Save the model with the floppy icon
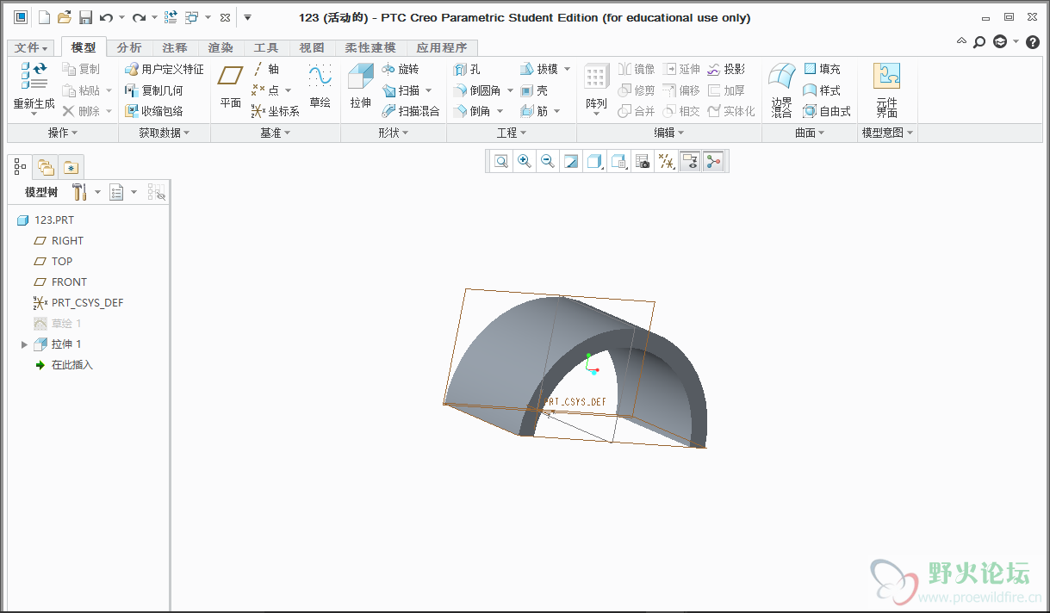This screenshot has width=1050, height=613. click(x=85, y=17)
